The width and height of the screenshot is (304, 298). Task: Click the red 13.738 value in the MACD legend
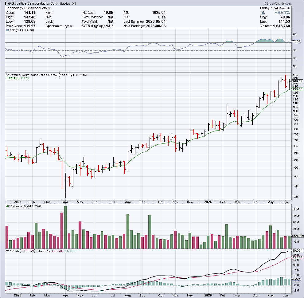(57, 251)
